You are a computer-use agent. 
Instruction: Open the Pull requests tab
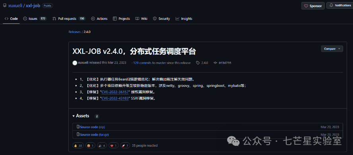click(x=69, y=19)
